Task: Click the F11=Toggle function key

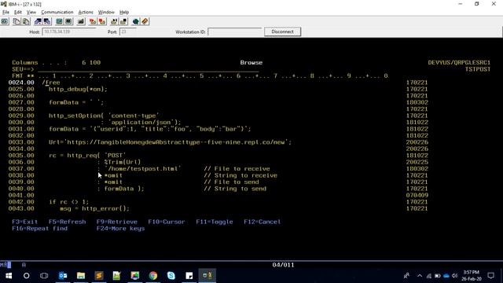Action: 215,222
